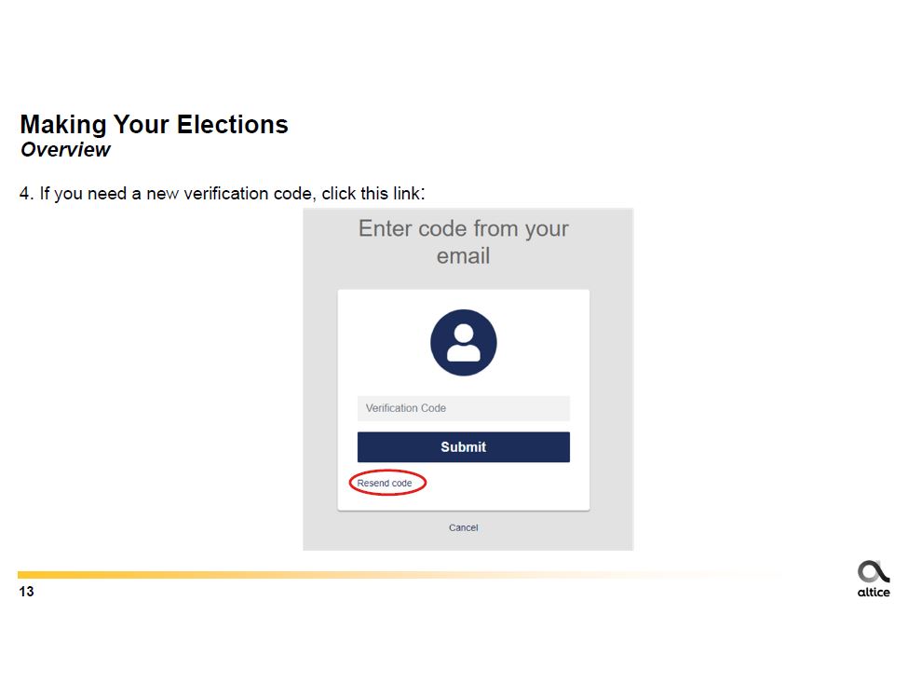908x697 pixels.
Task: Click slide page number 13
Action: (26, 592)
